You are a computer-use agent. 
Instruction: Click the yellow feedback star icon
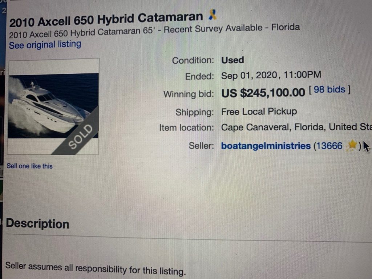point(352,146)
